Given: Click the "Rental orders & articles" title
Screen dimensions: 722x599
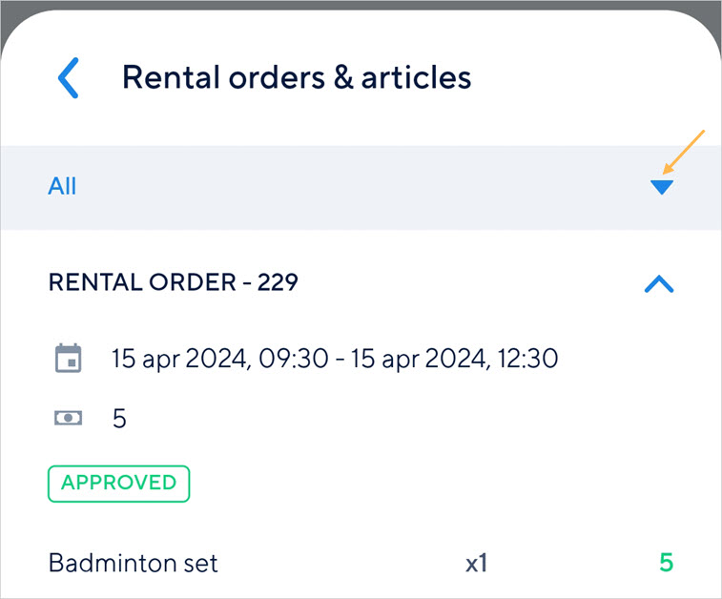Looking at the screenshot, I should click(297, 77).
